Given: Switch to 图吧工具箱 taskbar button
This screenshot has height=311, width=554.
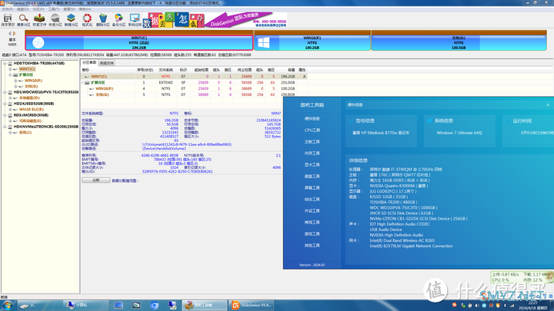Looking at the screenshot, I should pos(205,306).
